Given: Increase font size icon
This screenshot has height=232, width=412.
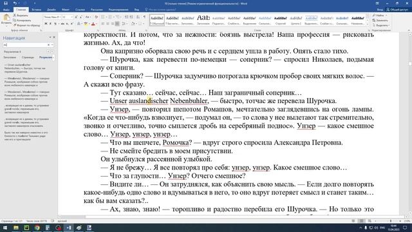Looking at the screenshot, I should [x=76, y=17].
